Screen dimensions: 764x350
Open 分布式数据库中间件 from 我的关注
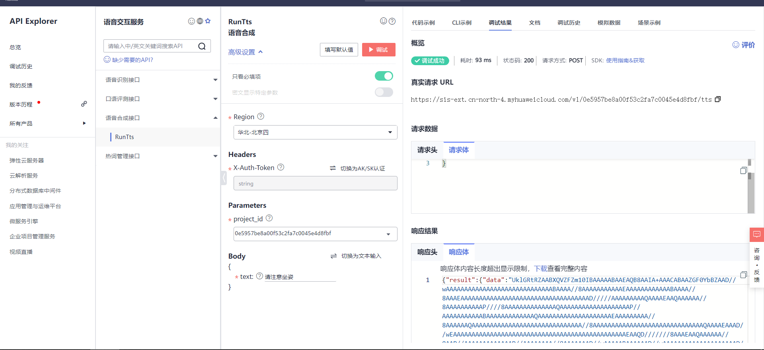35,191
